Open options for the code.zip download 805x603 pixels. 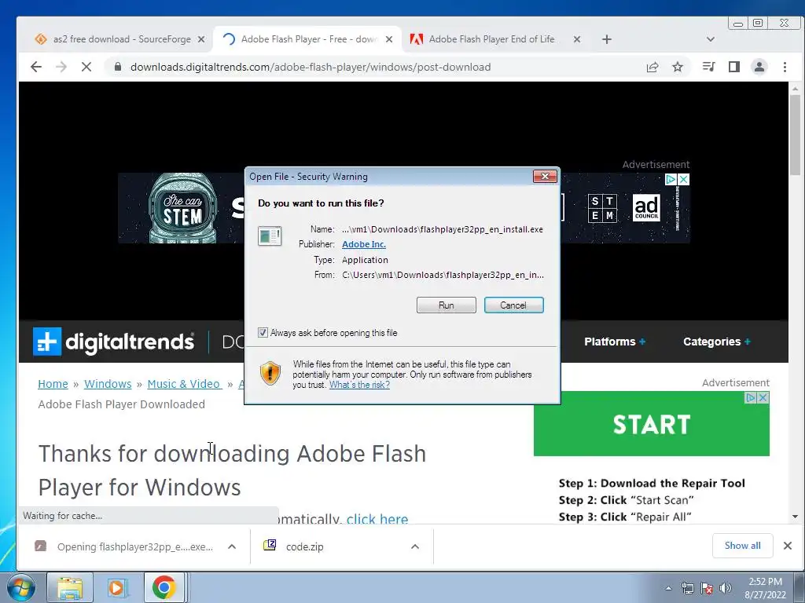[x=415, y=546]
